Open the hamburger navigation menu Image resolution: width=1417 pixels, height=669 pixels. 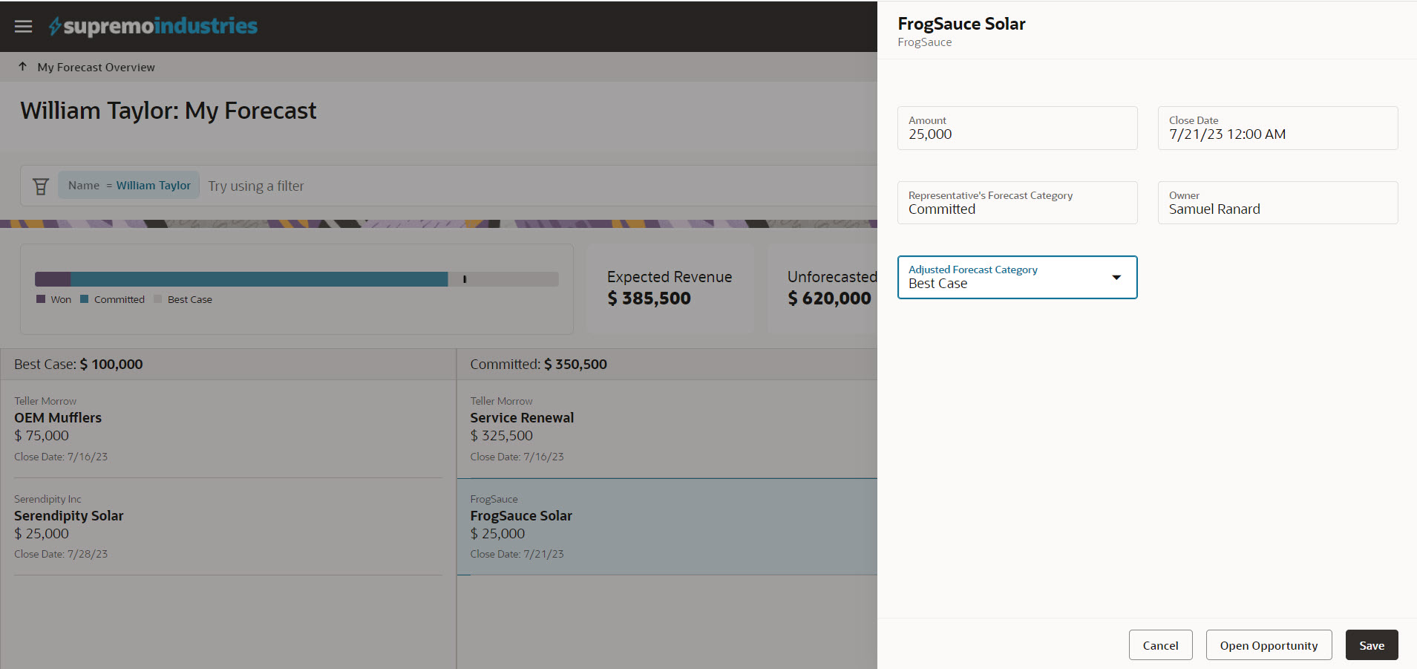click(24, 27)
